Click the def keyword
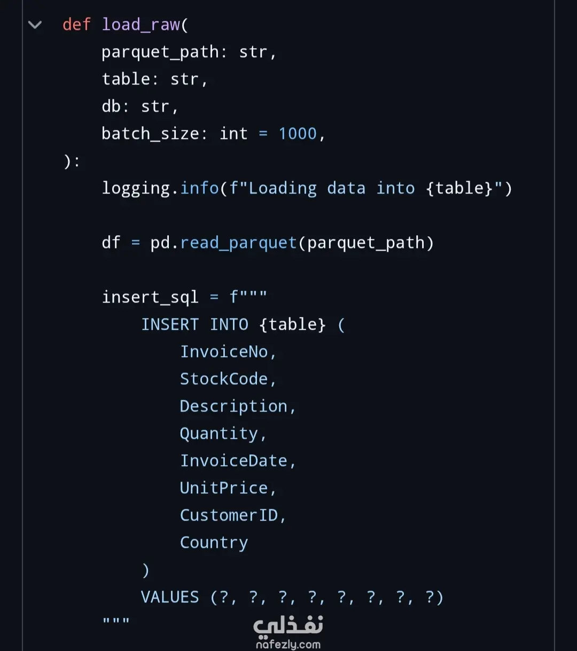The width and height of the screenshot is (577, 651). (76, 25)
